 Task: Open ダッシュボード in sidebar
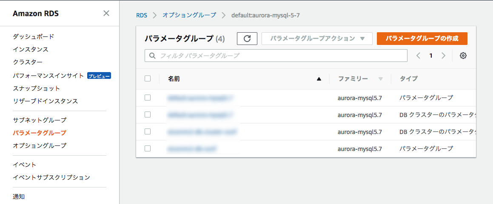pos(33,36)
